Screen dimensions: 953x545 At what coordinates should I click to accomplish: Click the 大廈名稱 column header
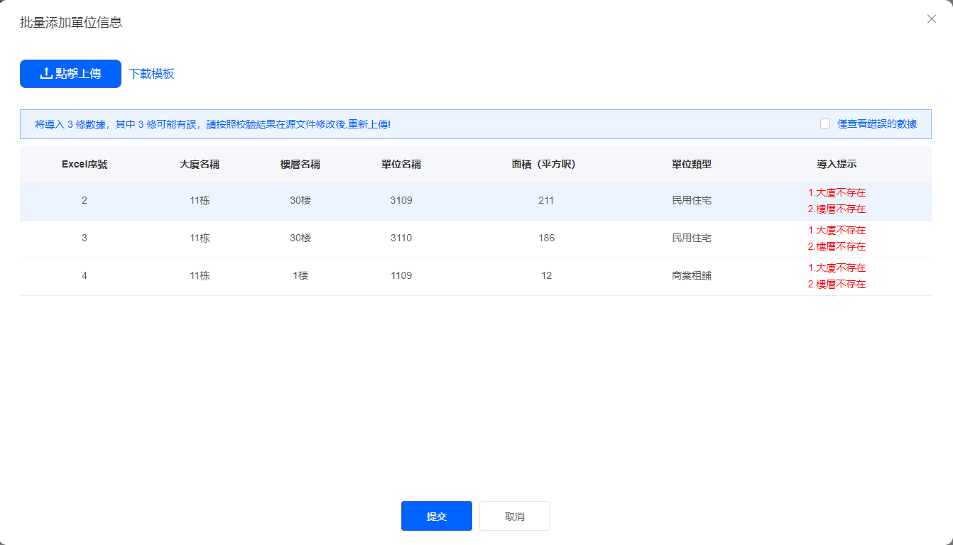coord(200,164)
